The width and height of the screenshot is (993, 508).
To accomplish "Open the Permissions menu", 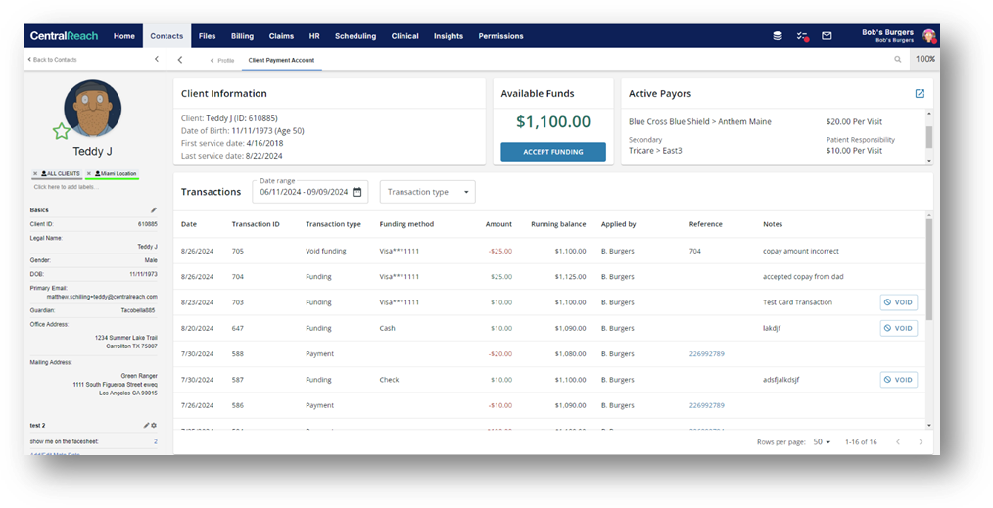I will click(x=500, y=36).
